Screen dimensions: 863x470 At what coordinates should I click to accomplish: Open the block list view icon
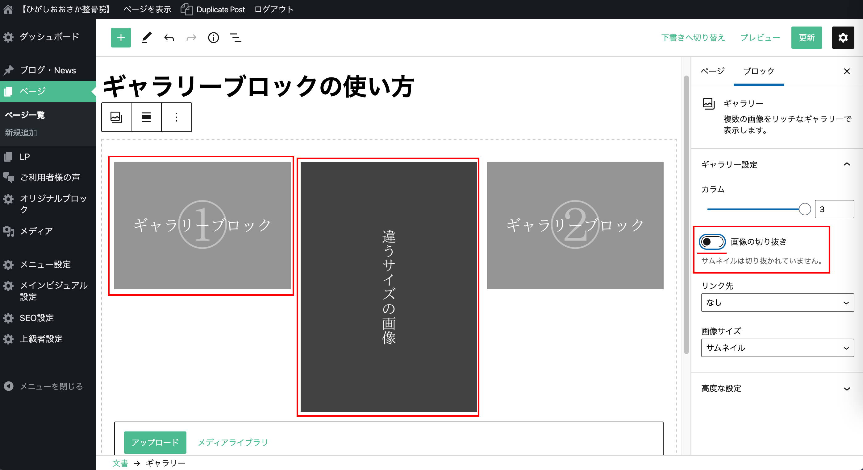click(x=236, y=38)
